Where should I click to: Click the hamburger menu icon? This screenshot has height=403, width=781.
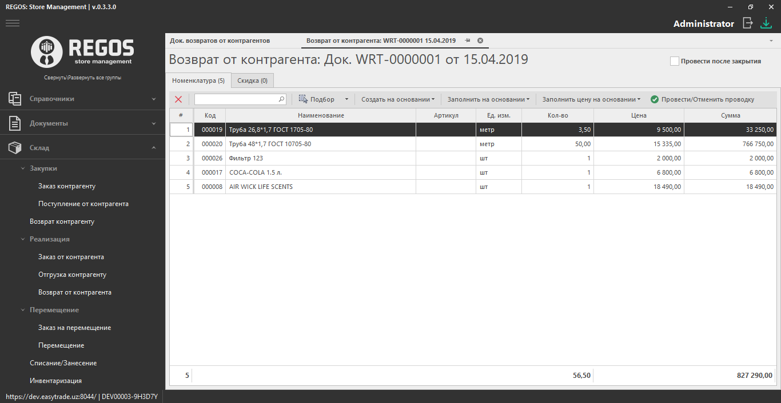tap(13, 23)
